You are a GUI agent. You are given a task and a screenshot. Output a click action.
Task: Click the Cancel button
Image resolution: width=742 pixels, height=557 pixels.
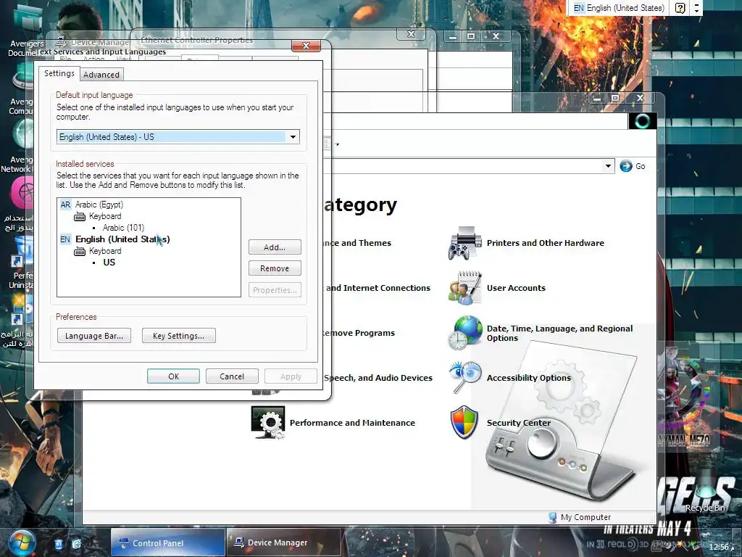pyautogui.click(x=232, y=376)
